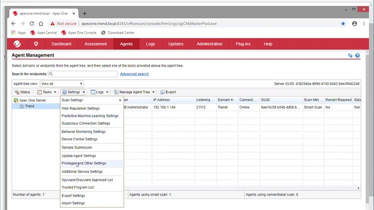Reload the page with the refresh icon
Image resolution: width=374 pixels, height=210 pixels.
[32, 24]
